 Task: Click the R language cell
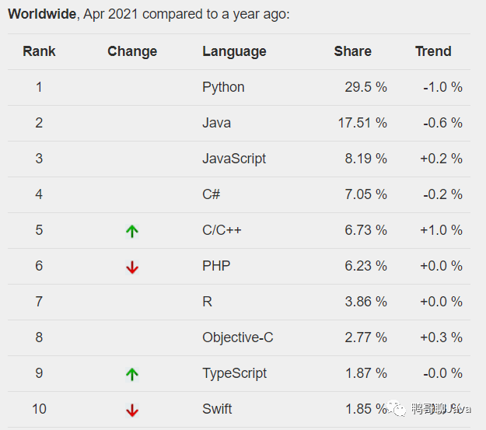(x=207, y=302)
